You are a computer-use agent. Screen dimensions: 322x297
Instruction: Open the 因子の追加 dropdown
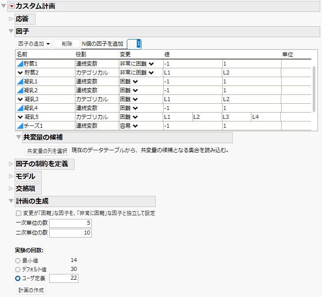tap(34, 44)
